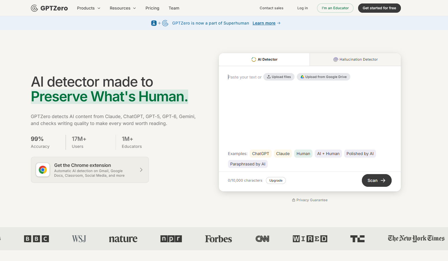
Task: Click the I'm an Educator button
Action: [335, 8]
